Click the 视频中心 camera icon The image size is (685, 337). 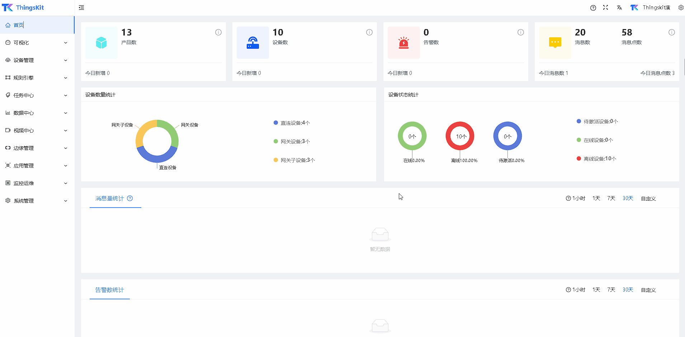tap(8, 130)
